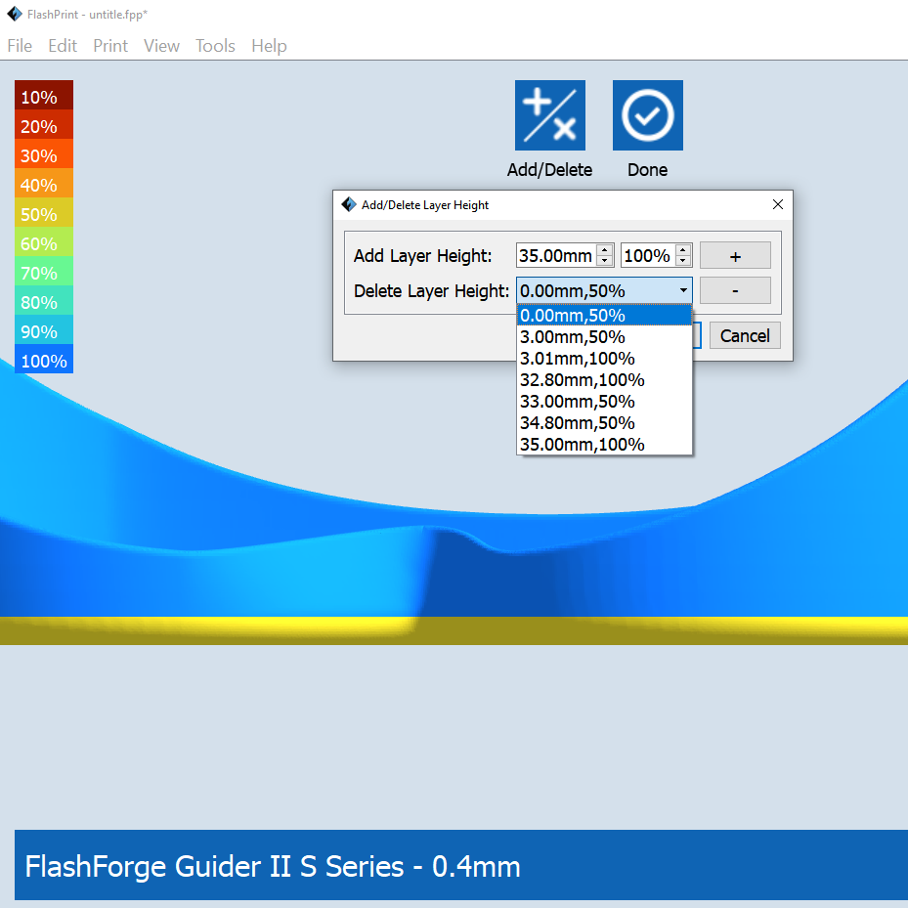Screen dimensions: 908x908
Task: Click the dialog's FlashPrint logo icon
Action: [349, 204]
